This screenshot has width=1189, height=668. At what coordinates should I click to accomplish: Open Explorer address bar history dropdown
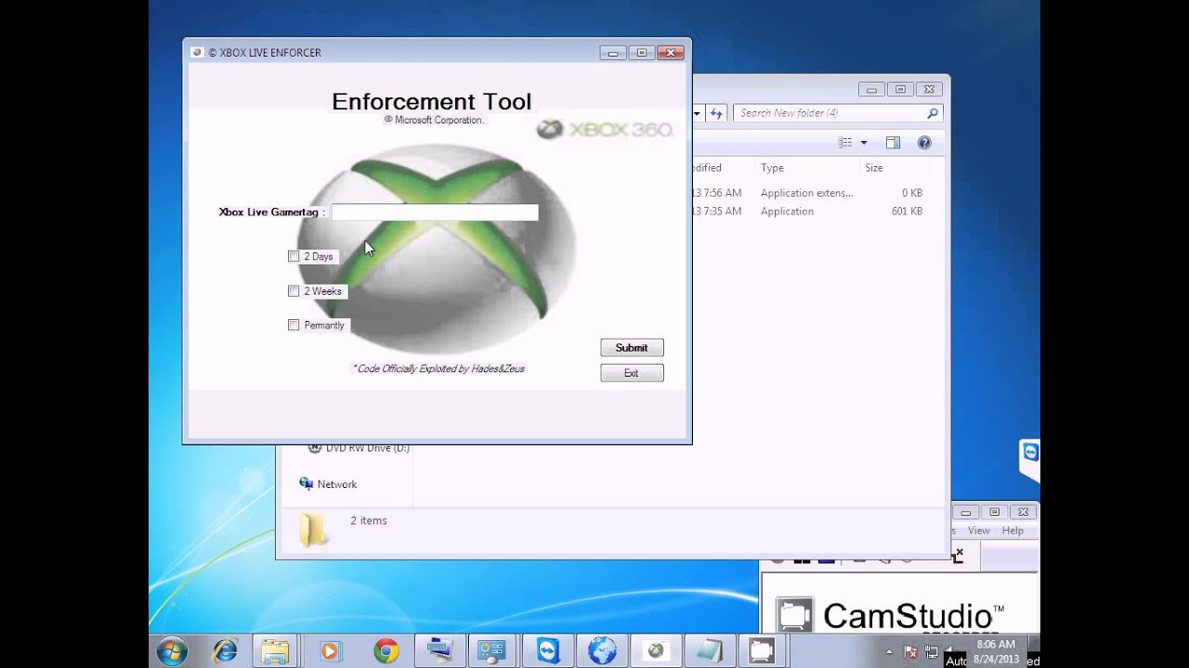pyautogui.click(x=697, y=113)
